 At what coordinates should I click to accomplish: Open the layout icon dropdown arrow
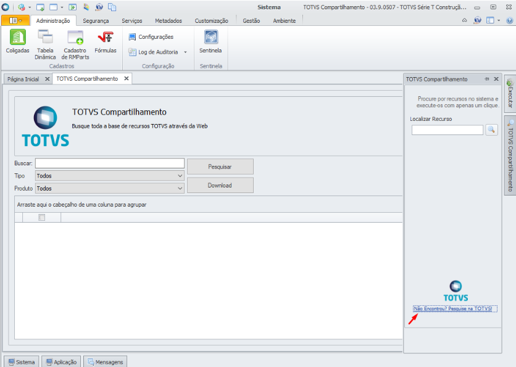pyautogui.click(x=499, y=20)
